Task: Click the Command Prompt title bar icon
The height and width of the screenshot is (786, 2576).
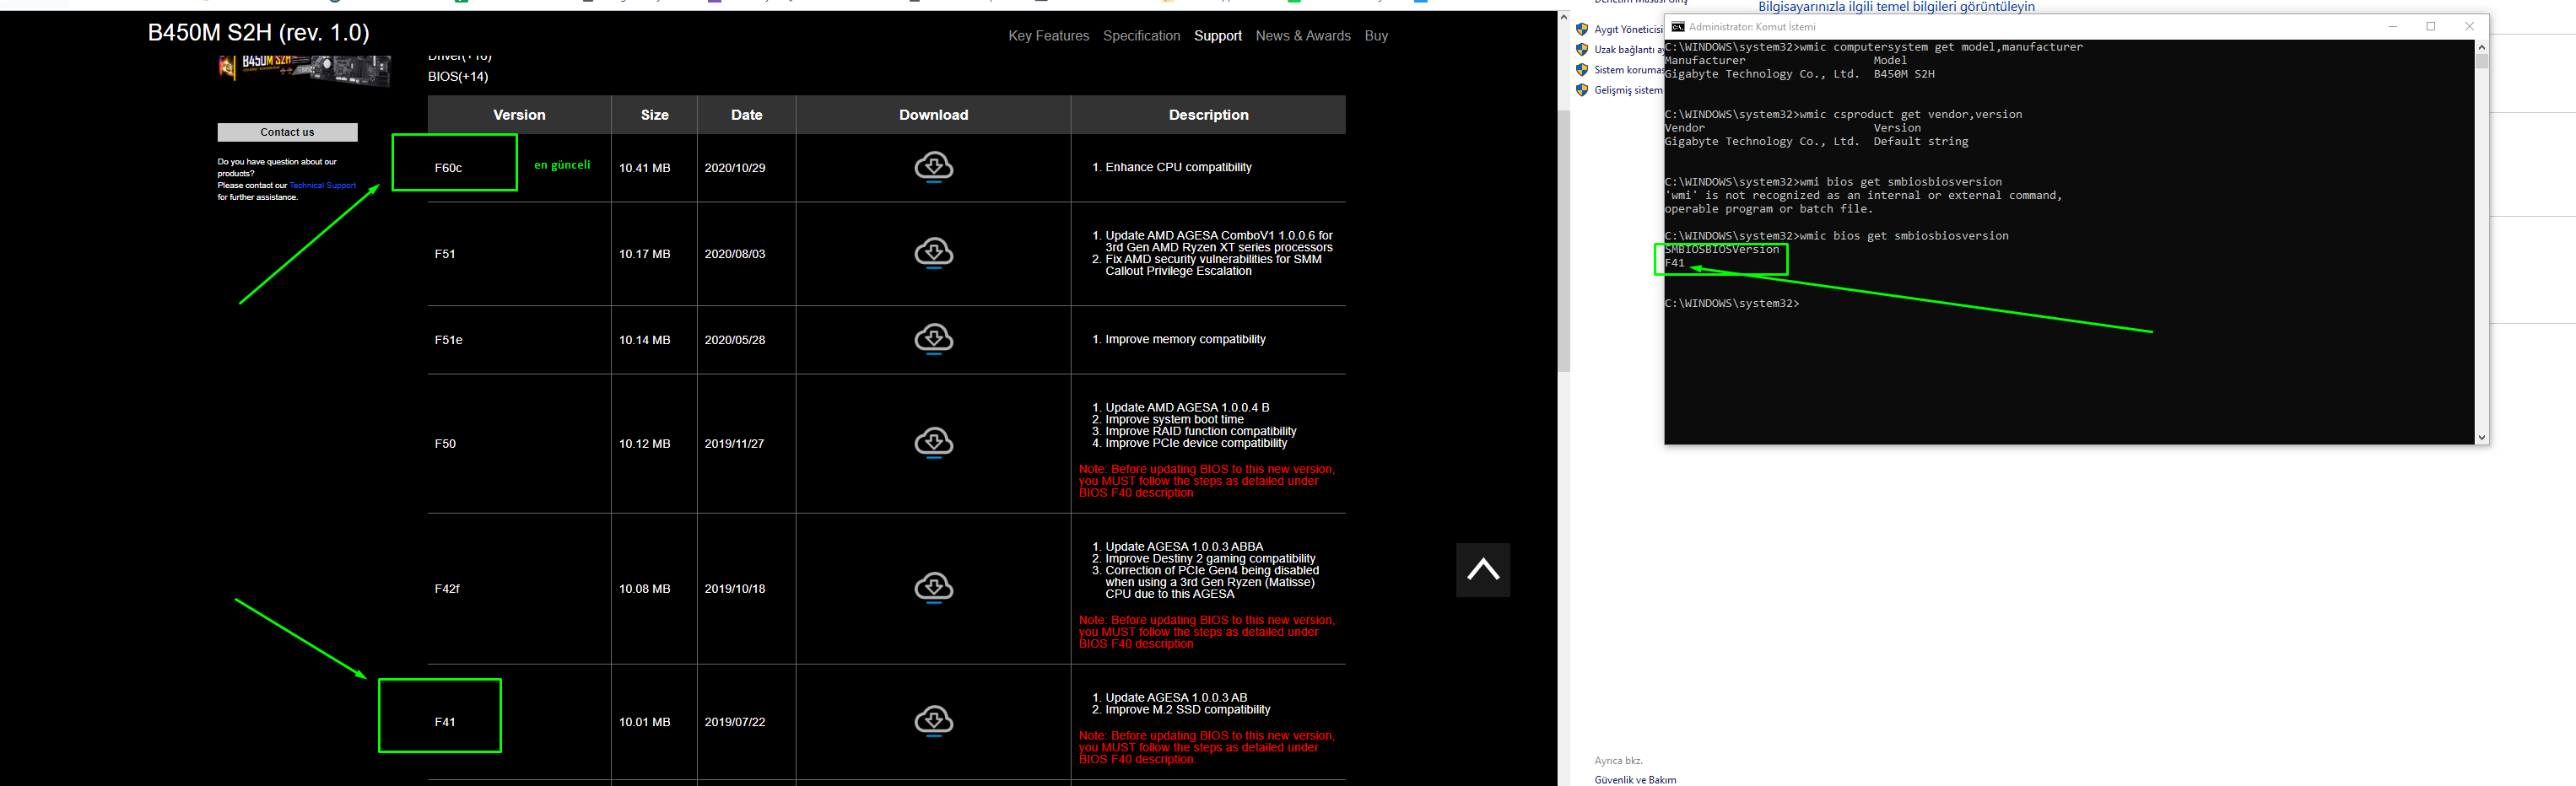Action: 1677,27
